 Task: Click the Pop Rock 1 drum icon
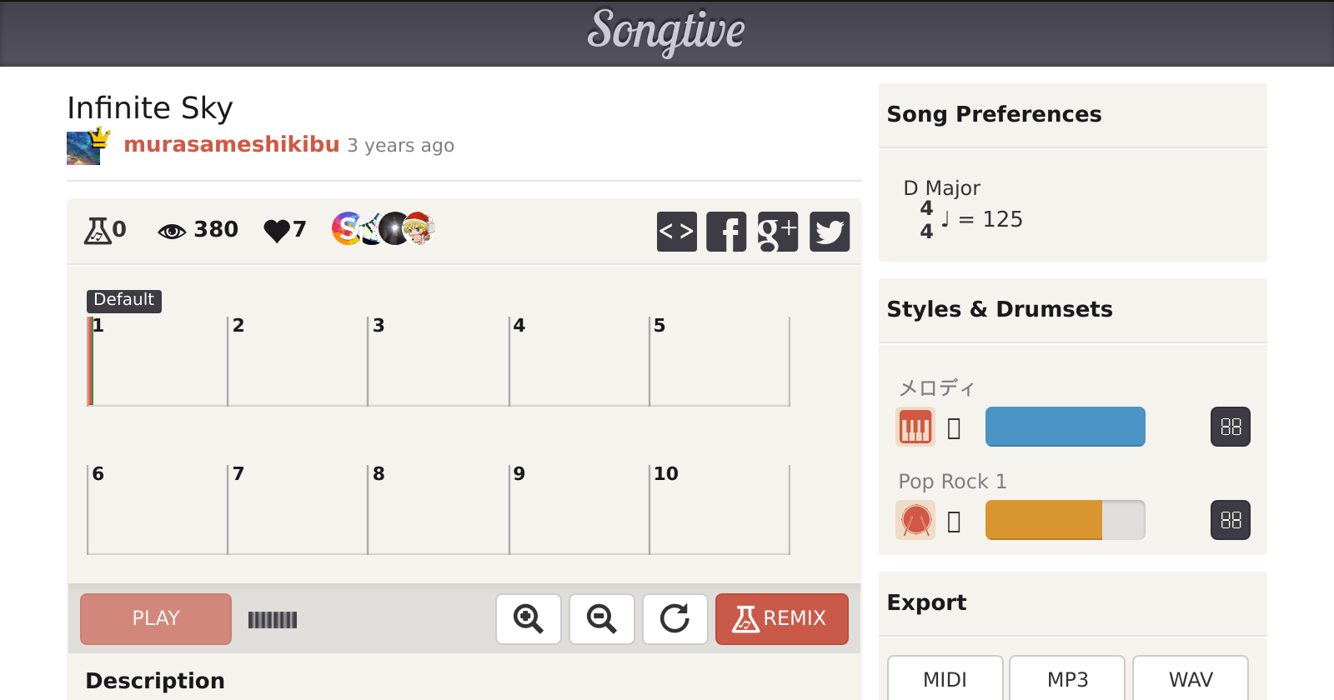[915, 521]
